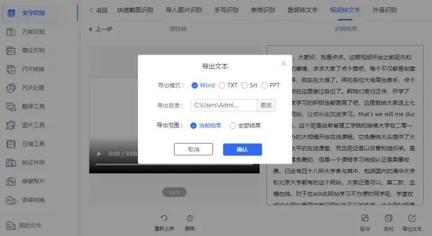The height and width of the screenshot is (236, 432).
Task: Open the 语音转换 sidebar icon
Action: tap(11, 200)
